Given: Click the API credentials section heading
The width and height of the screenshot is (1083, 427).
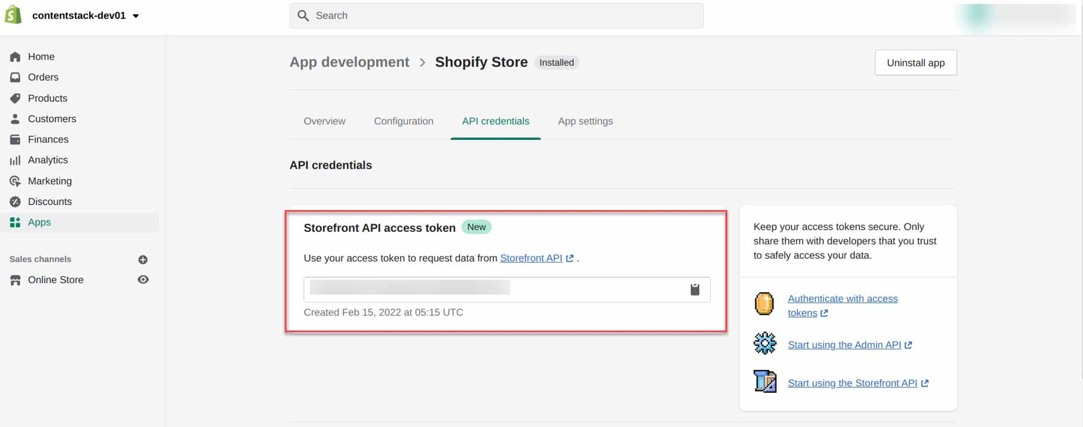Looking at the screenshot, I should 331,165.
